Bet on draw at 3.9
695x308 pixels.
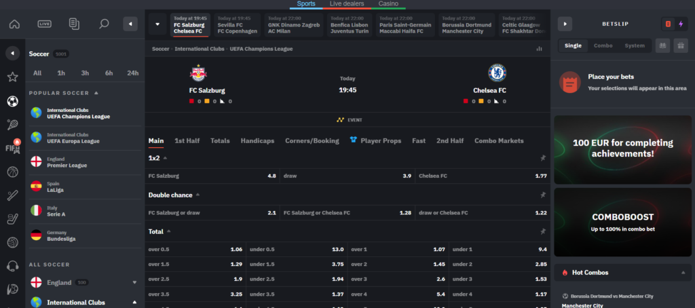(x=347, y=176)
